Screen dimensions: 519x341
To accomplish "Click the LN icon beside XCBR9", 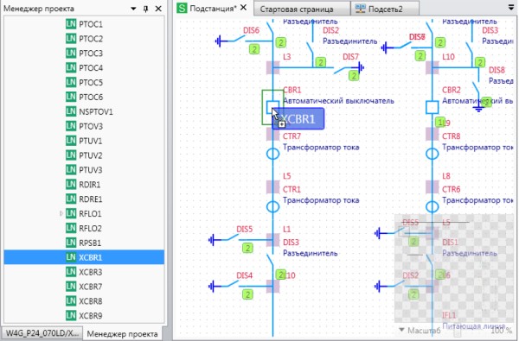I will click(x=71, y=316).
